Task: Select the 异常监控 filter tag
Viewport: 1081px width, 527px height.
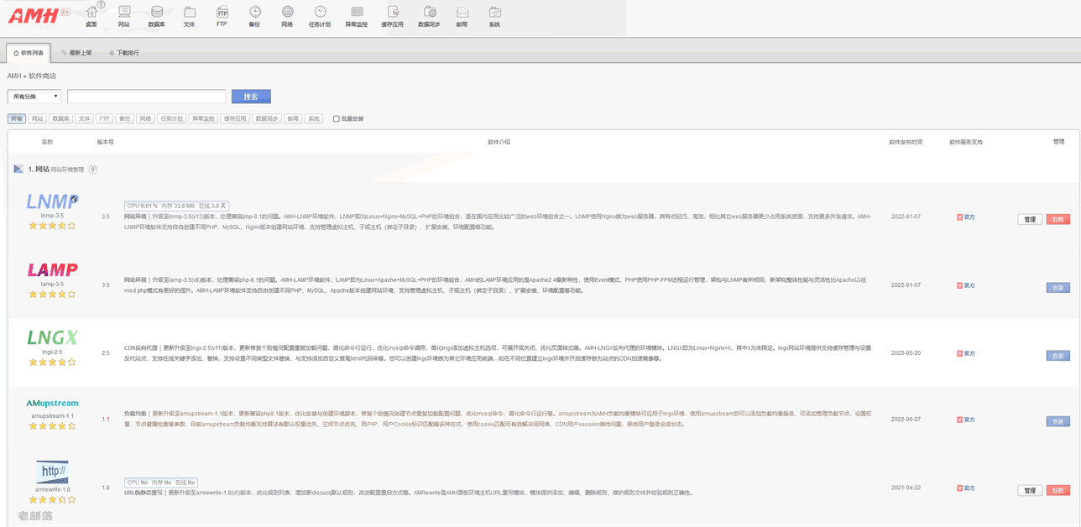Action: click(203, 119)
